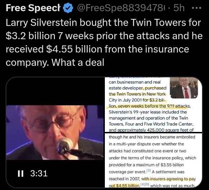Pause the video with the pause icon

click(21, 174)
